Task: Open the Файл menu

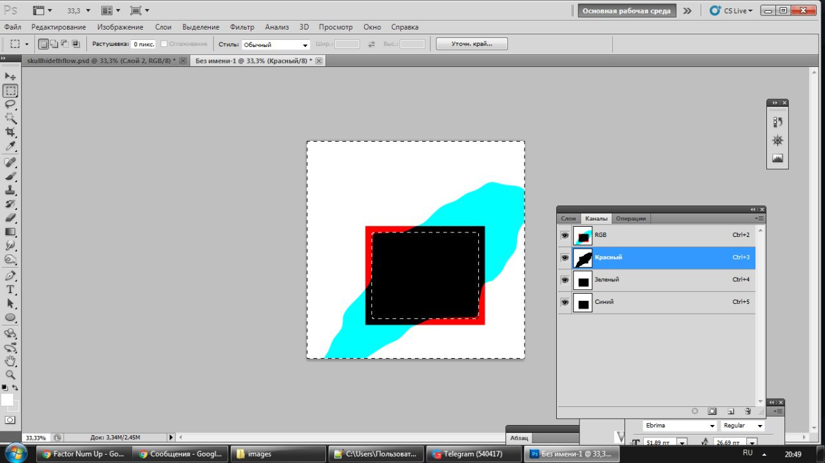Action: coord(12,27)
